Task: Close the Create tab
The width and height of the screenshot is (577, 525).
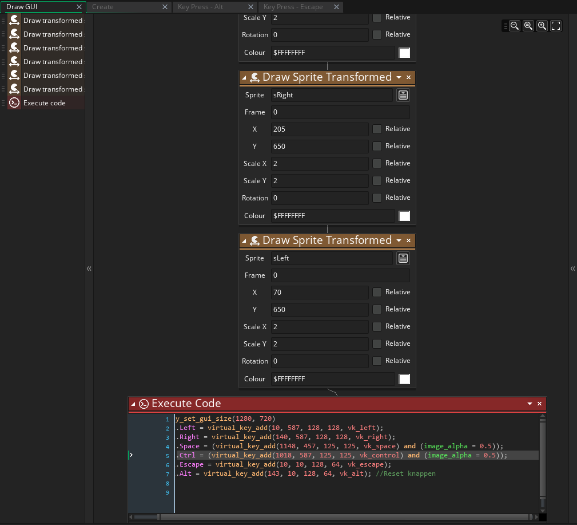Action: (165, 7)
